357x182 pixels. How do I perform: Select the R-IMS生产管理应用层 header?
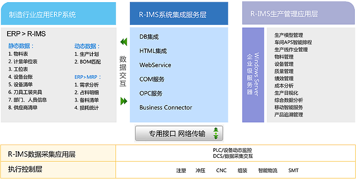[299, 13]
